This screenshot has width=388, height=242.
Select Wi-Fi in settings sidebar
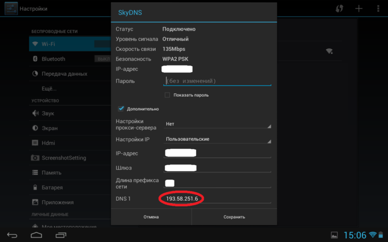[x=70, y=44]
